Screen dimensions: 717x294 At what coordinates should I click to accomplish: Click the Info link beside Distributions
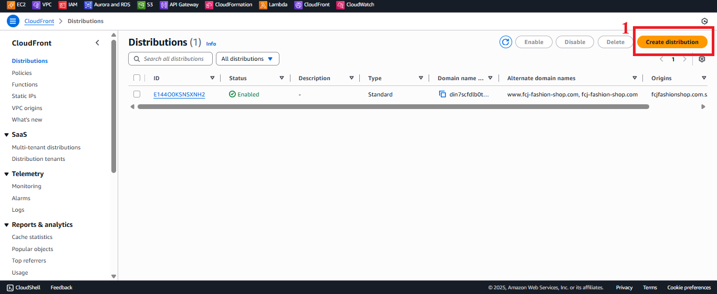tap(211, 43)
